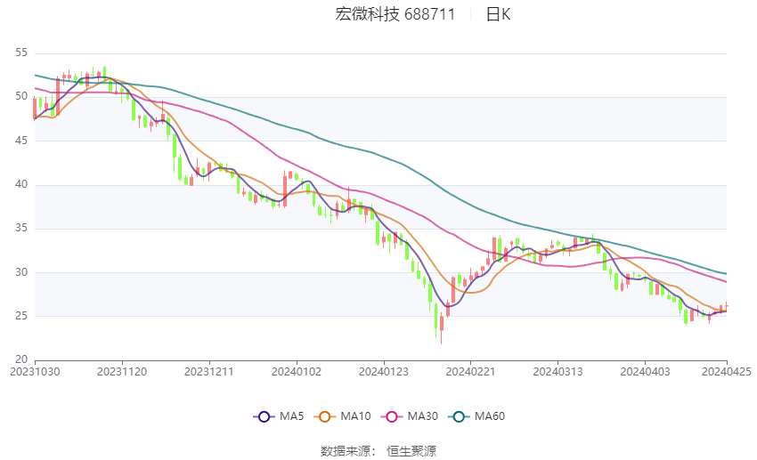Toggle the MA10 orange legend circle

[324, 416]
